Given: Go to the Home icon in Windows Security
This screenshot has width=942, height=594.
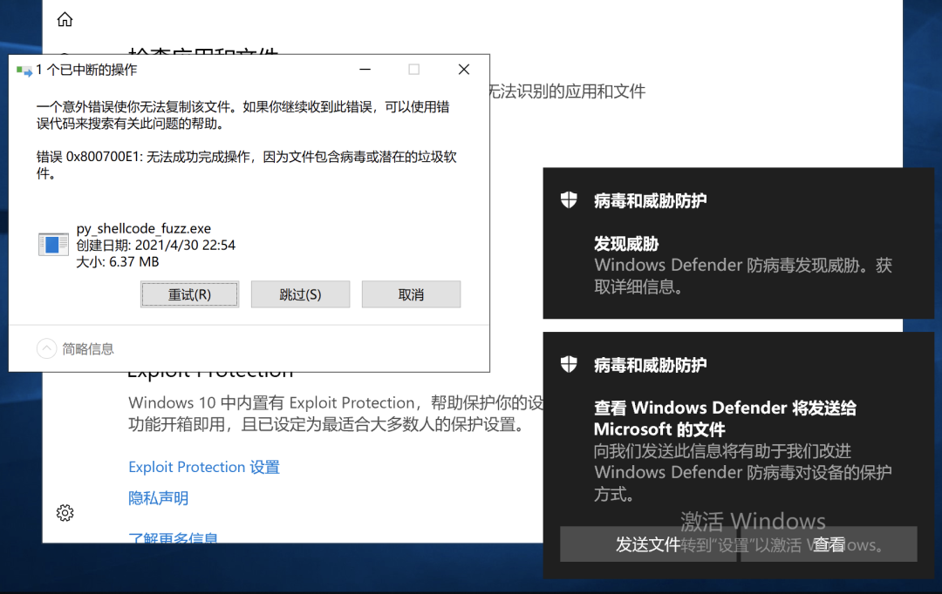Looking at the screenshot, I should [65, 20].
